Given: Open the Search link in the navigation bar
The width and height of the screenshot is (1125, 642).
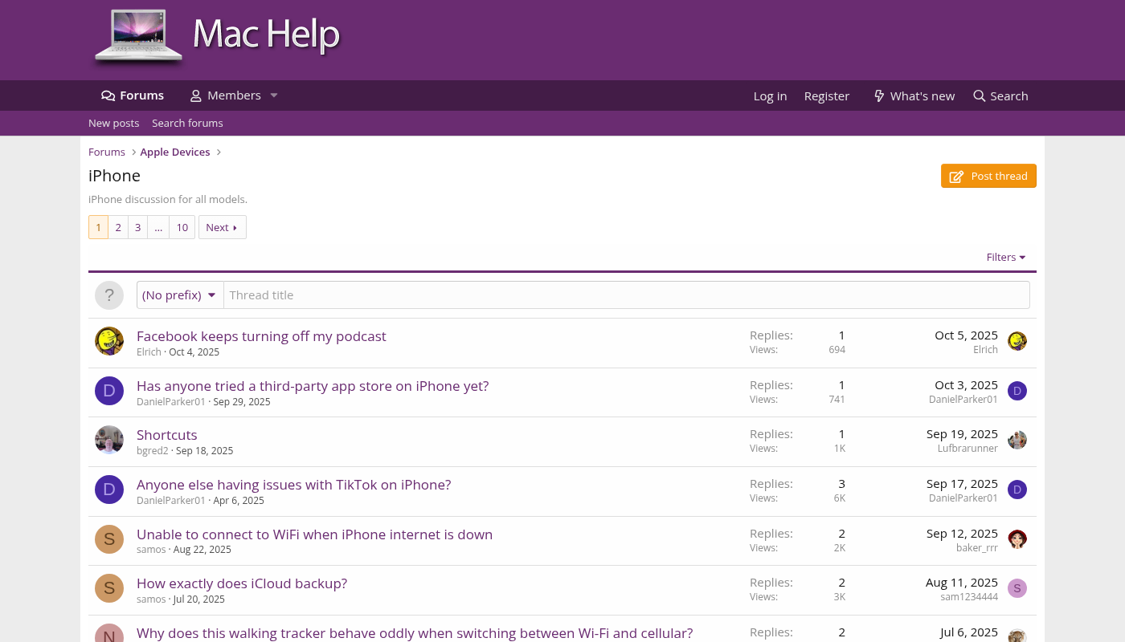Looking at the screenshot, I should tap(1000, 96).
